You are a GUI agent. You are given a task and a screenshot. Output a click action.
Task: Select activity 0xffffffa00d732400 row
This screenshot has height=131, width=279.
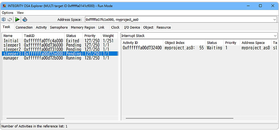click(199, 48)
